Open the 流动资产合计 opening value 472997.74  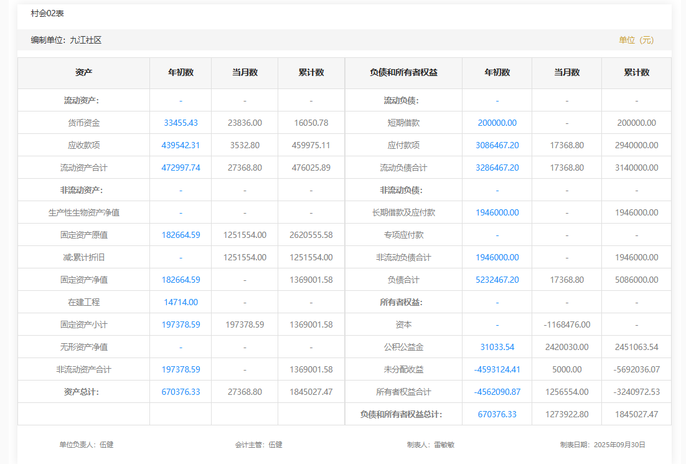(181, 168)
